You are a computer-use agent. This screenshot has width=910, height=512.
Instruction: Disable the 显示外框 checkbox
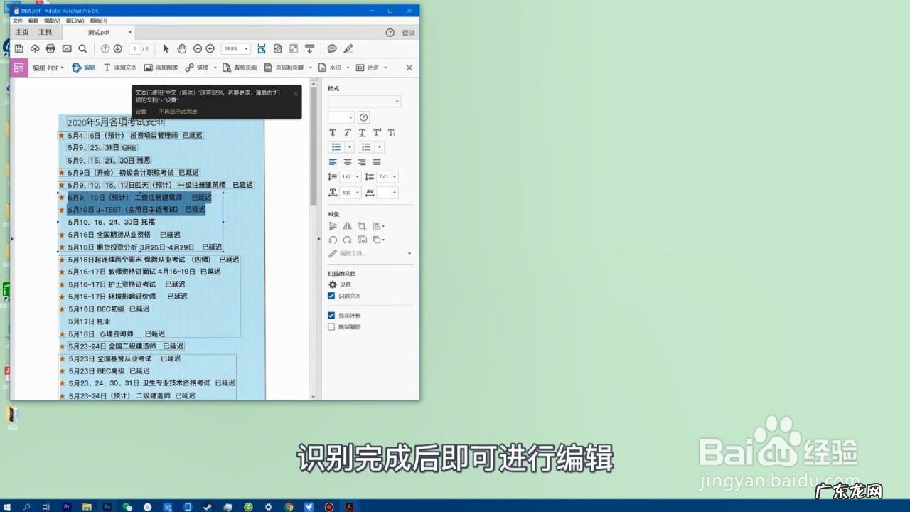(x=331, y=314)
